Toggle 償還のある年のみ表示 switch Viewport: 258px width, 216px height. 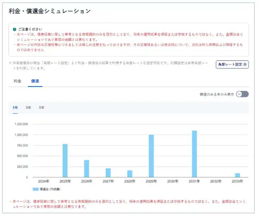[x=242, y=94]
